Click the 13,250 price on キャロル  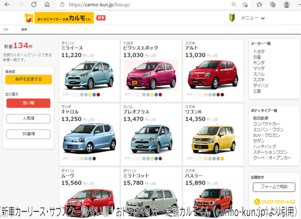tap(72, 119)
